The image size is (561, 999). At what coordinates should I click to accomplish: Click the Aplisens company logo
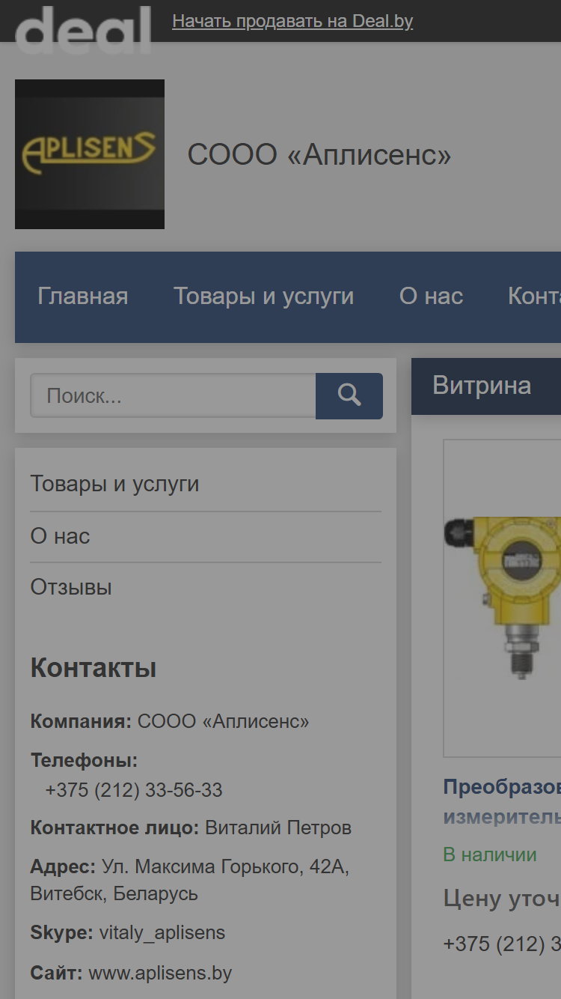(x=90, y=154)
